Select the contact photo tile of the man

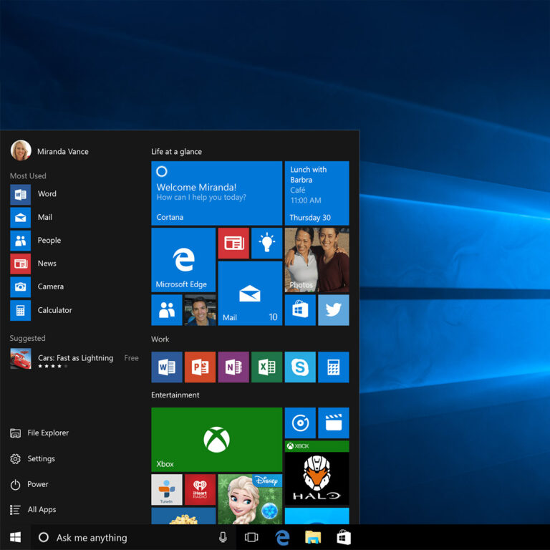pos(200,310)
